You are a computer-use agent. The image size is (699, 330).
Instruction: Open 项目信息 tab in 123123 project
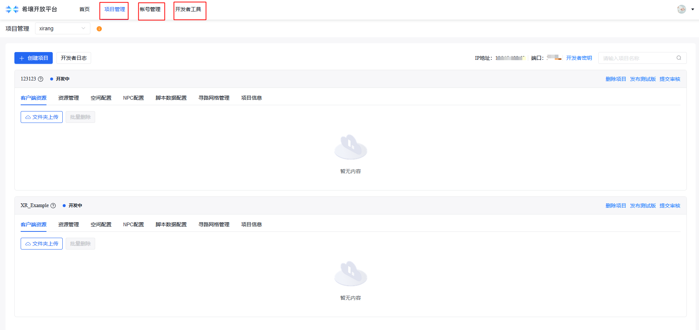(x=251, y=98)
